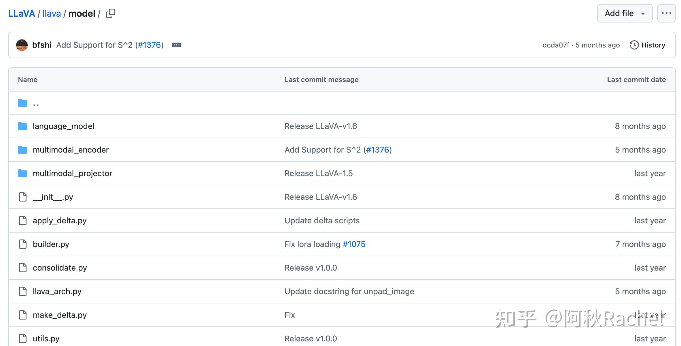Image resolution: width=681 pixels, height=346 pixels.
Task: Go to parent directory folder icon
Action: click(22, 103)
